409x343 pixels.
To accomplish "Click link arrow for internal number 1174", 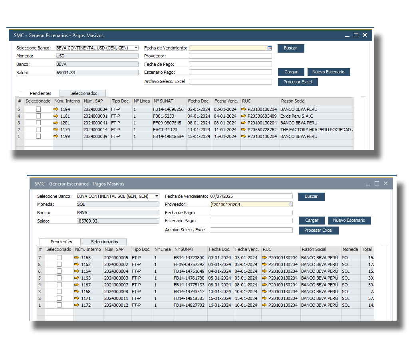I will (56, 130).
